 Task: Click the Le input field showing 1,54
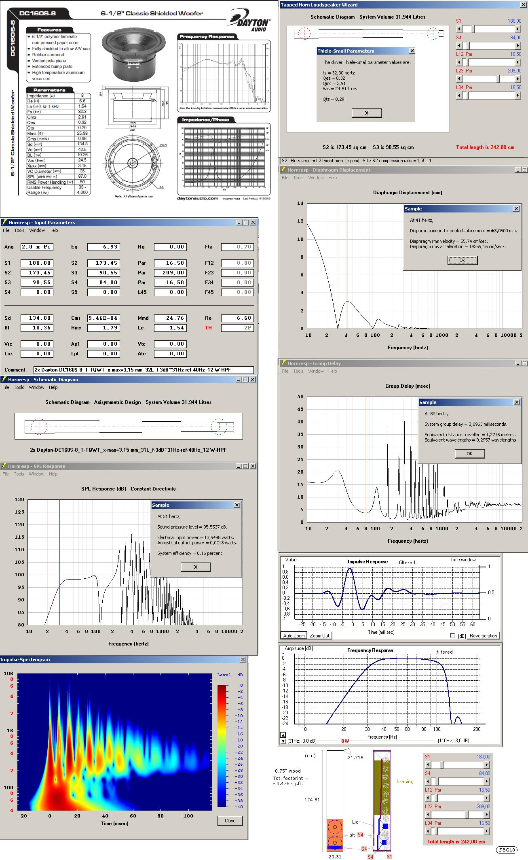[170, 328]
